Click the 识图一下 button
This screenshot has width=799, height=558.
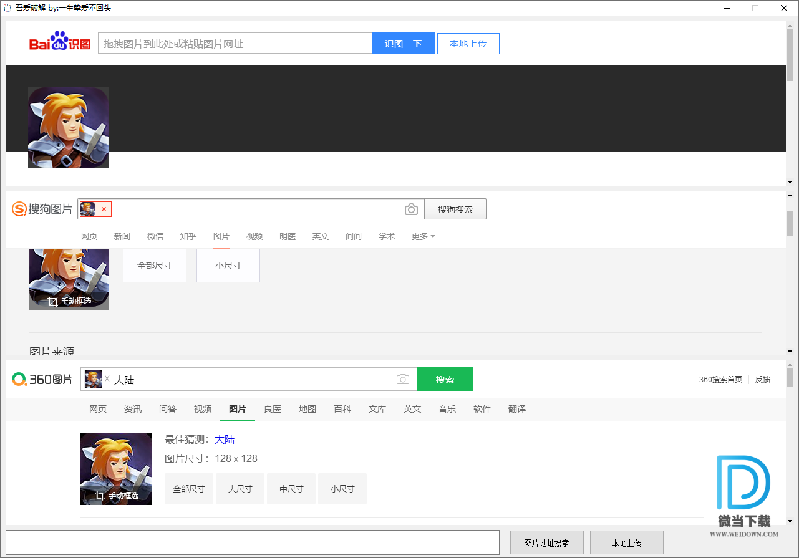tap(404, 44)
